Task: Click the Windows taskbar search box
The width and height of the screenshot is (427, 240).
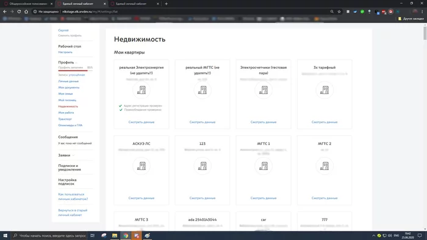Action: [x=49, y=236]
